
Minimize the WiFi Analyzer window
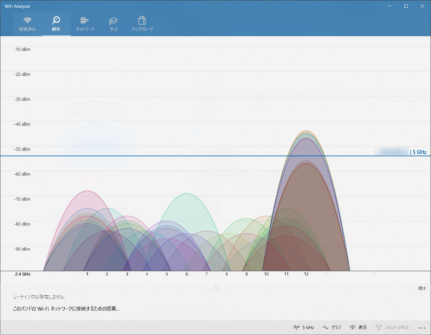390,6
